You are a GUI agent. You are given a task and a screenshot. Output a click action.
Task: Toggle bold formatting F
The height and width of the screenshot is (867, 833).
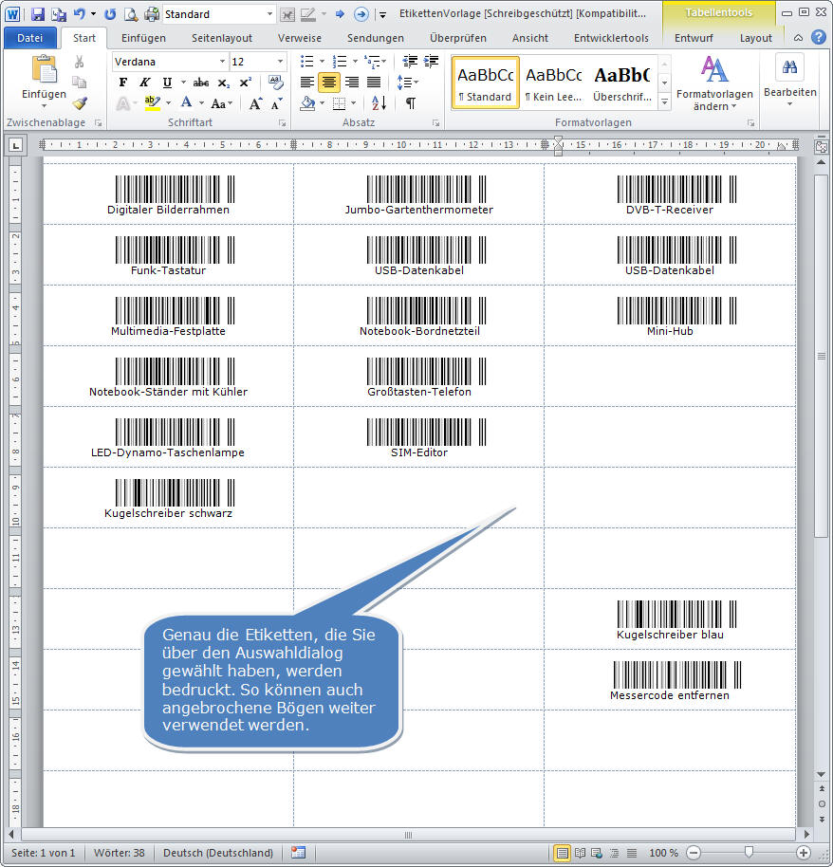[x=123, y=83]
